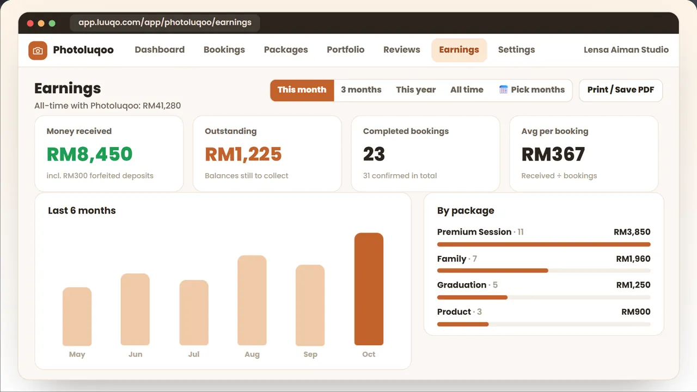Click the Jul bar in chart
The width and height of the screenshot is (697, 392).
point(194,313)
